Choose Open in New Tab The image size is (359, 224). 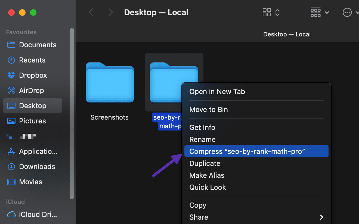(256, 92)
